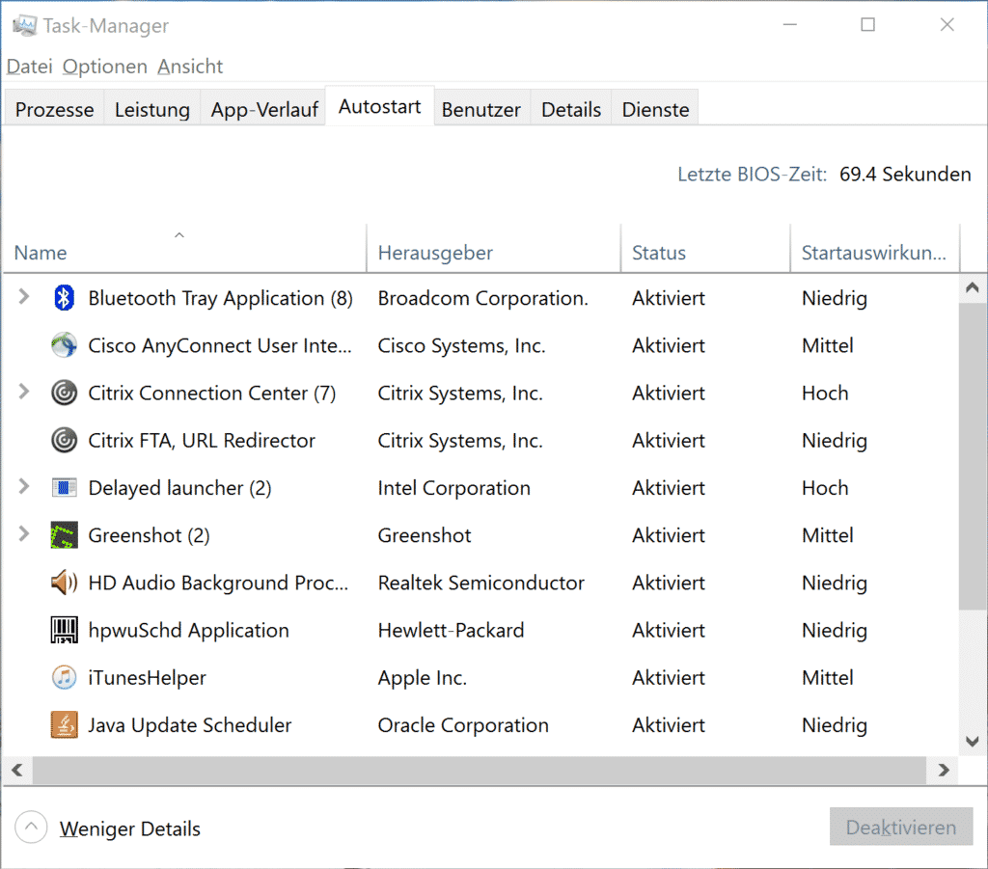988x869 pixels.
Task: Click the Greenshot app icon
Action: [64, 535]
